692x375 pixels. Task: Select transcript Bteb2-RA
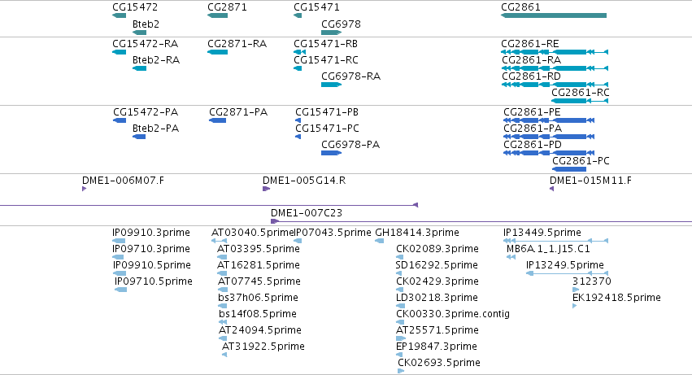[x=140, y=68]
